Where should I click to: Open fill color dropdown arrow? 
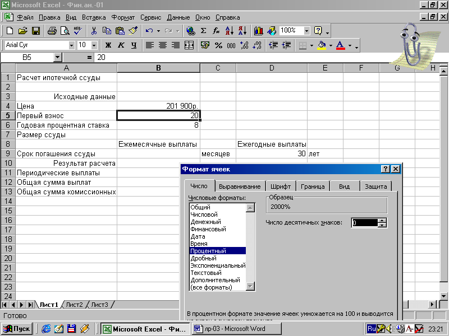coord(331,45)
